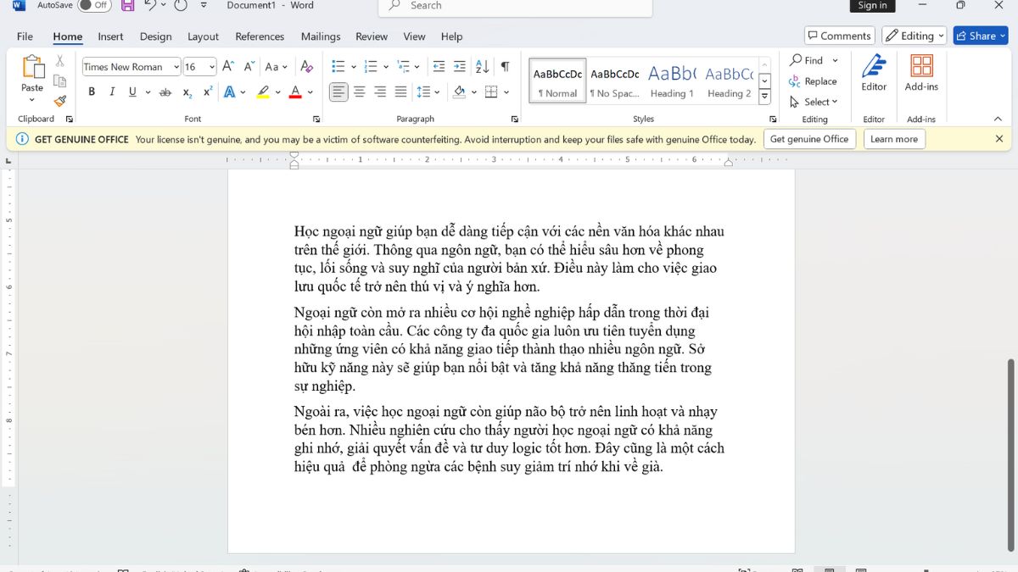Screen dimensions: 1018x572
Task: Open the Editor pane
Action: 874,73
